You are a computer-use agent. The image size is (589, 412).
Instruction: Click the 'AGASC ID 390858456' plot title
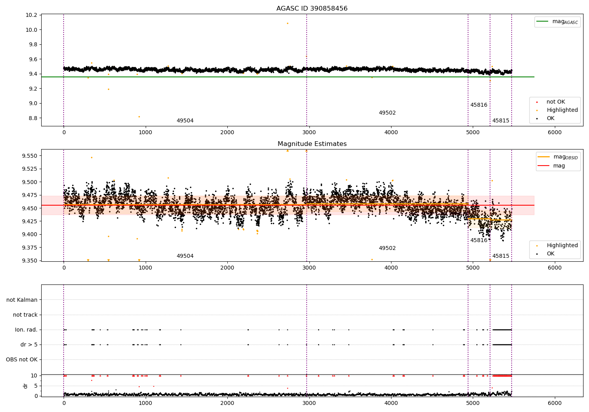coord(312,9)
